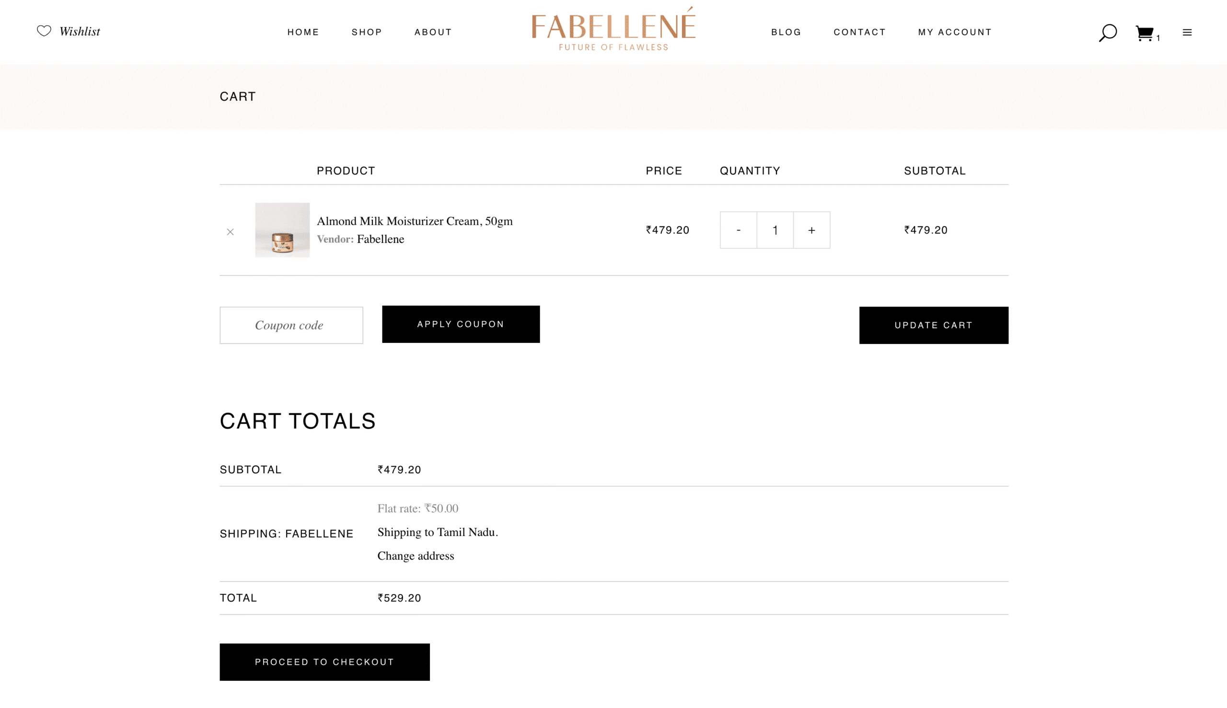1227x708 pixels.
Task: Open the Wishlist text link
Action: [x=80, y=32]
